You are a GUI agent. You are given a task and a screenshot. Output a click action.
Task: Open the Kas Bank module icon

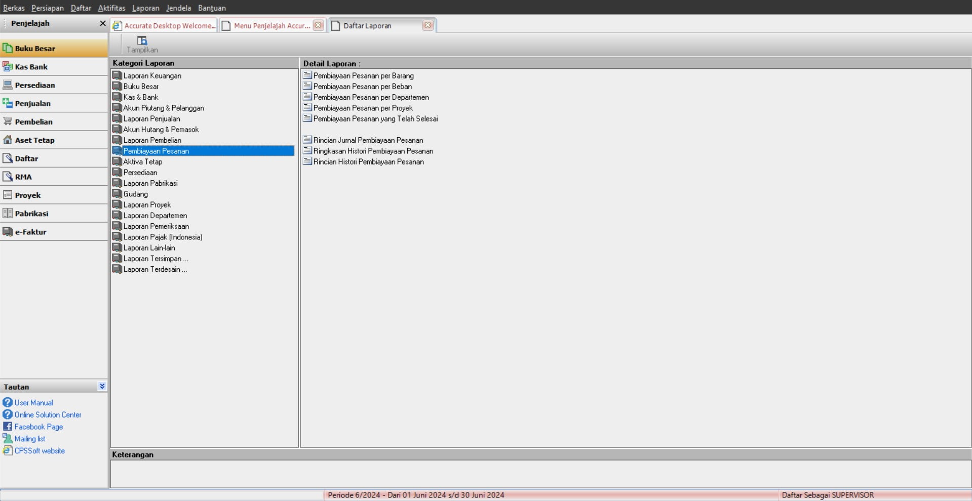pyautogui.click(x=8, y=67)
